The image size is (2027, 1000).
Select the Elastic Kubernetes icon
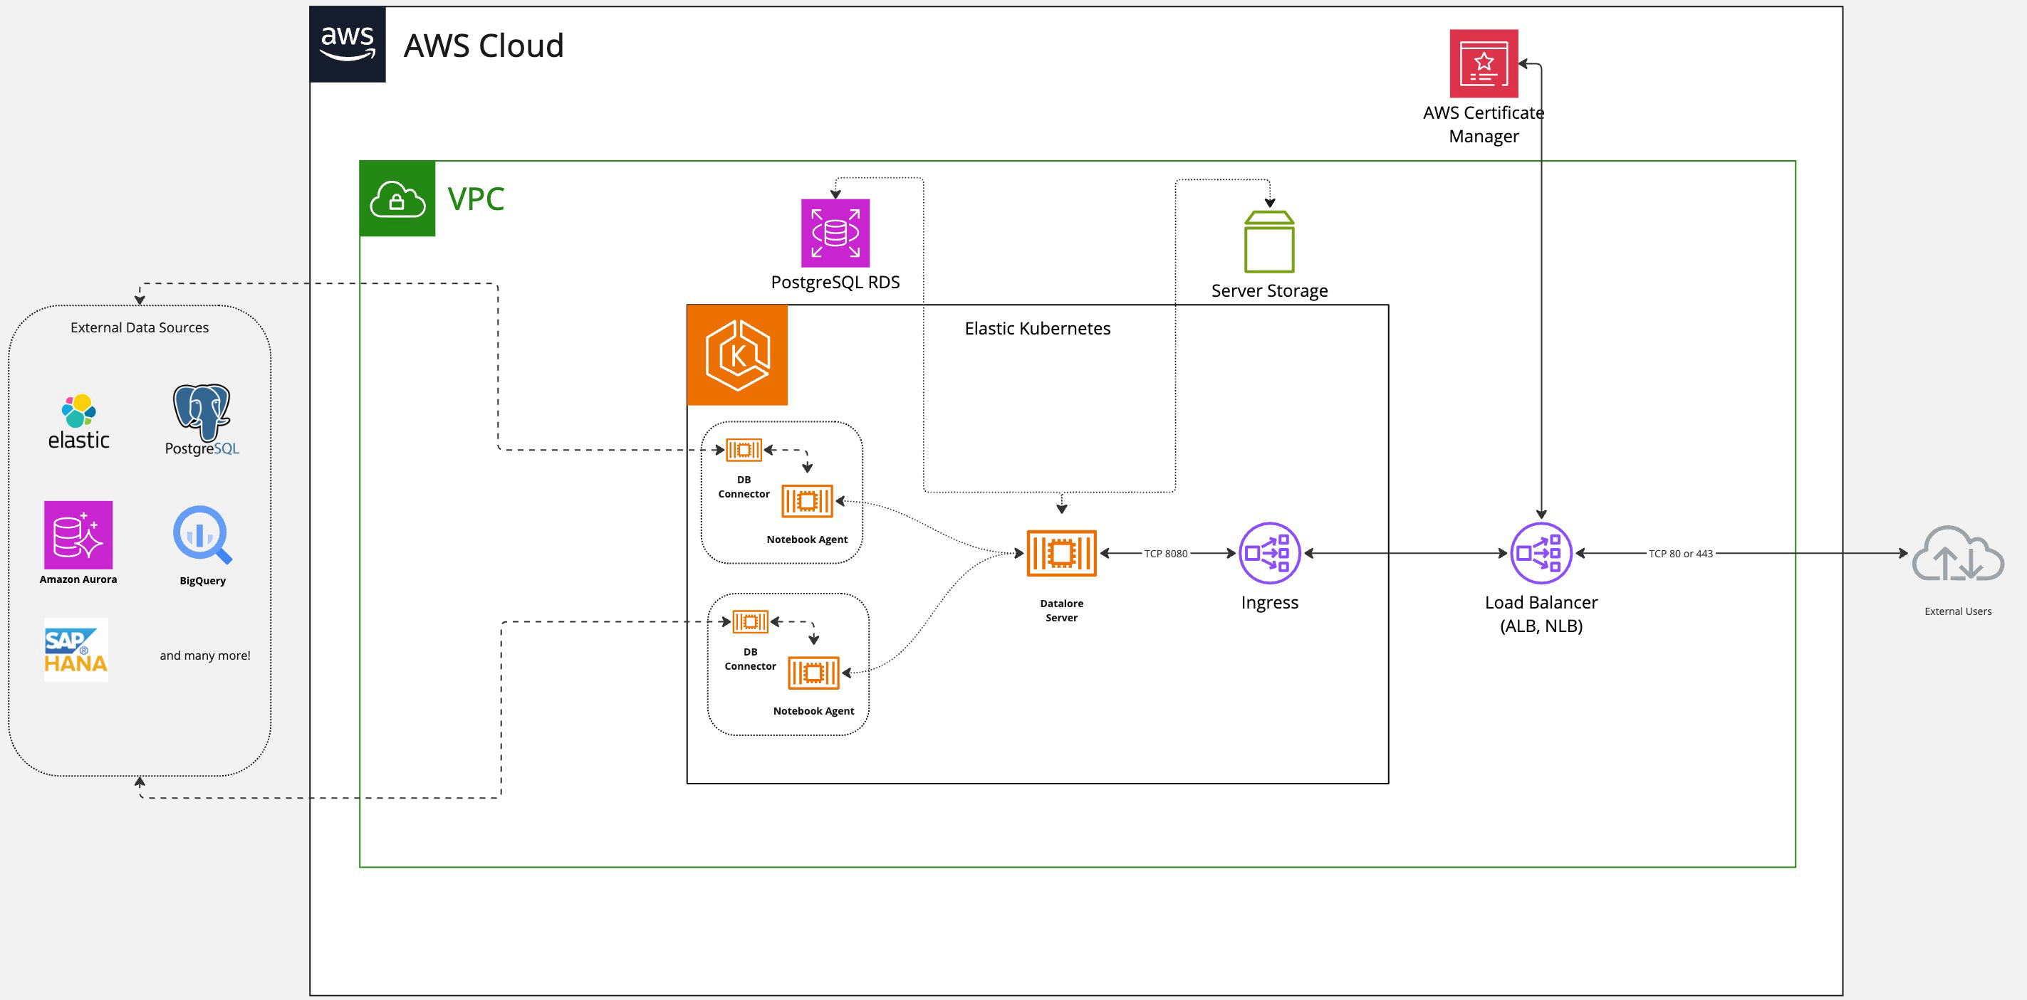736,354
